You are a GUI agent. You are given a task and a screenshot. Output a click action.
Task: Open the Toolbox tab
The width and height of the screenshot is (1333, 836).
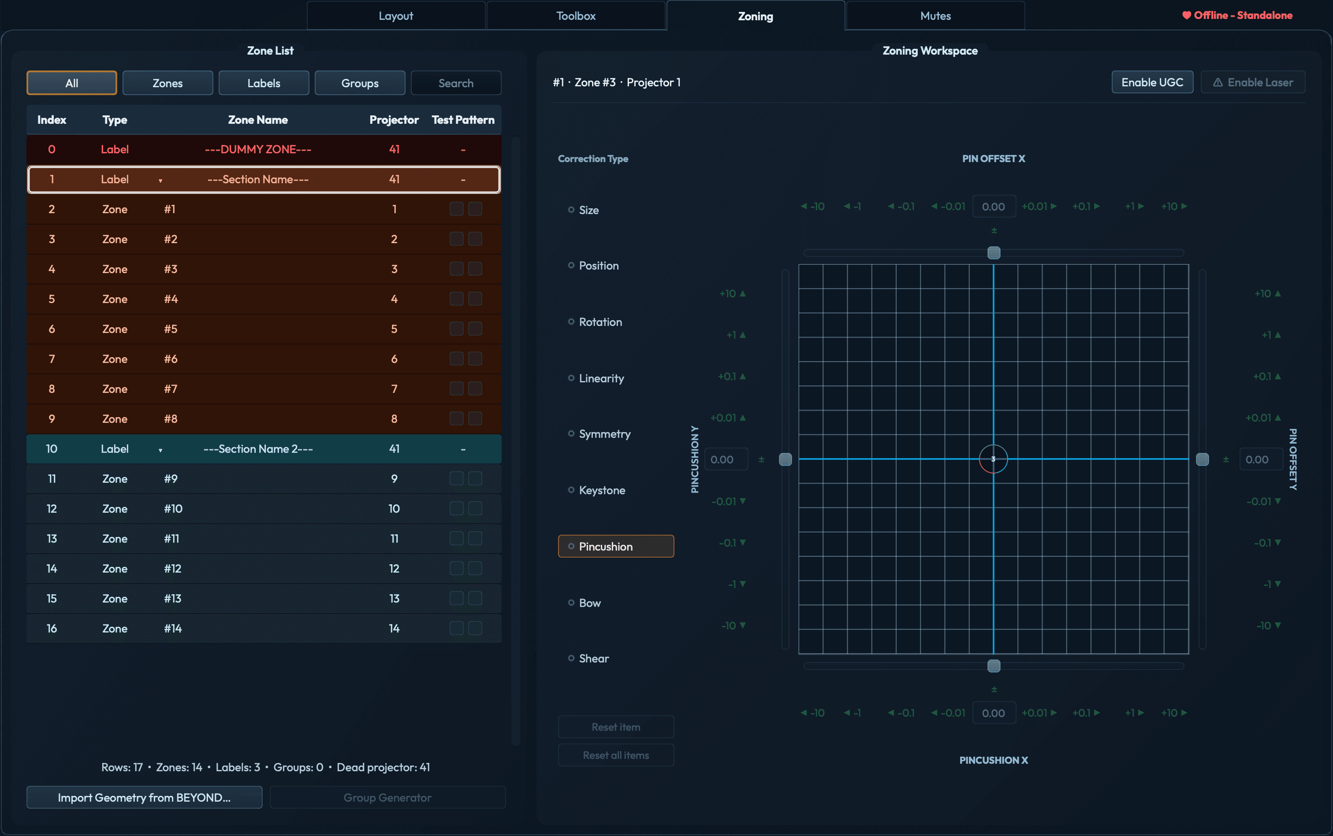(576, 15)
